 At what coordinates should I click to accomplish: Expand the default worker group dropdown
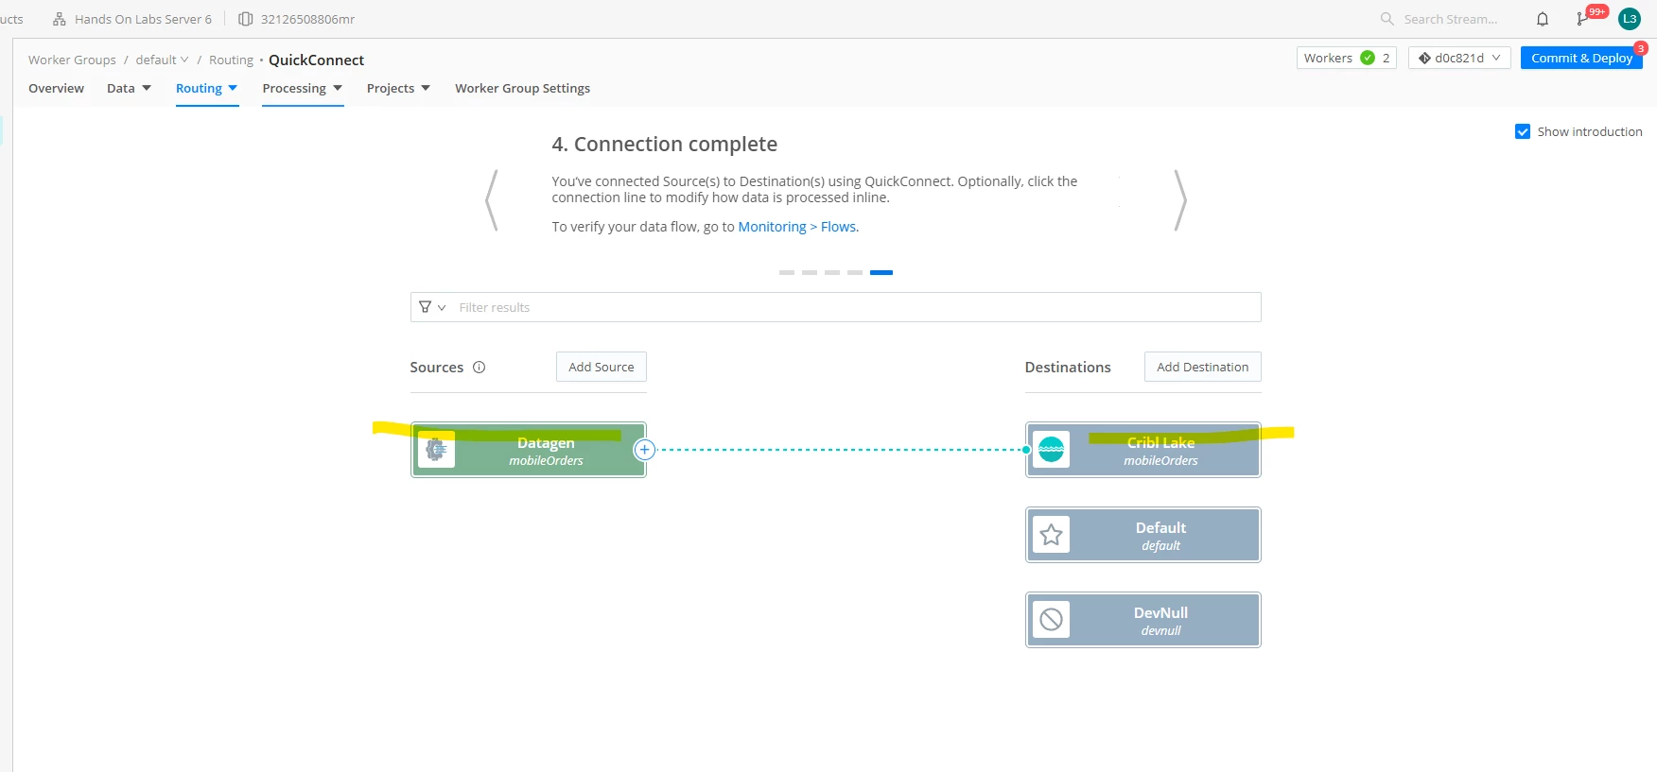(x=162, y=60)
